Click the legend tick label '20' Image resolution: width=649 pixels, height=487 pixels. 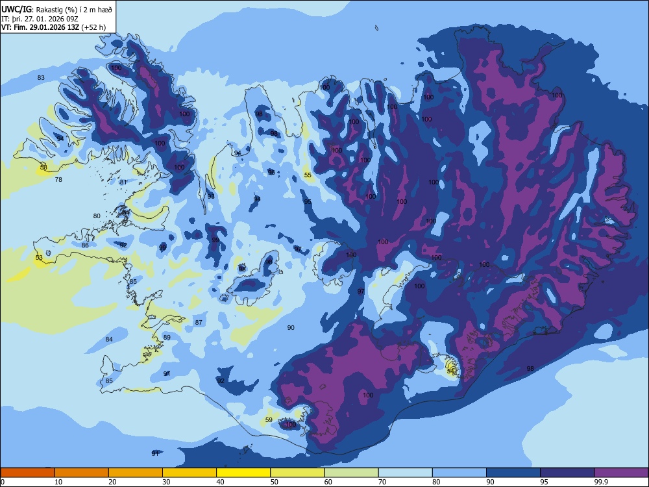[112, 482]
